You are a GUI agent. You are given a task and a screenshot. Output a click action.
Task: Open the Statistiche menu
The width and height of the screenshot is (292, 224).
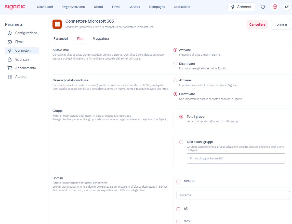point(182,7)
